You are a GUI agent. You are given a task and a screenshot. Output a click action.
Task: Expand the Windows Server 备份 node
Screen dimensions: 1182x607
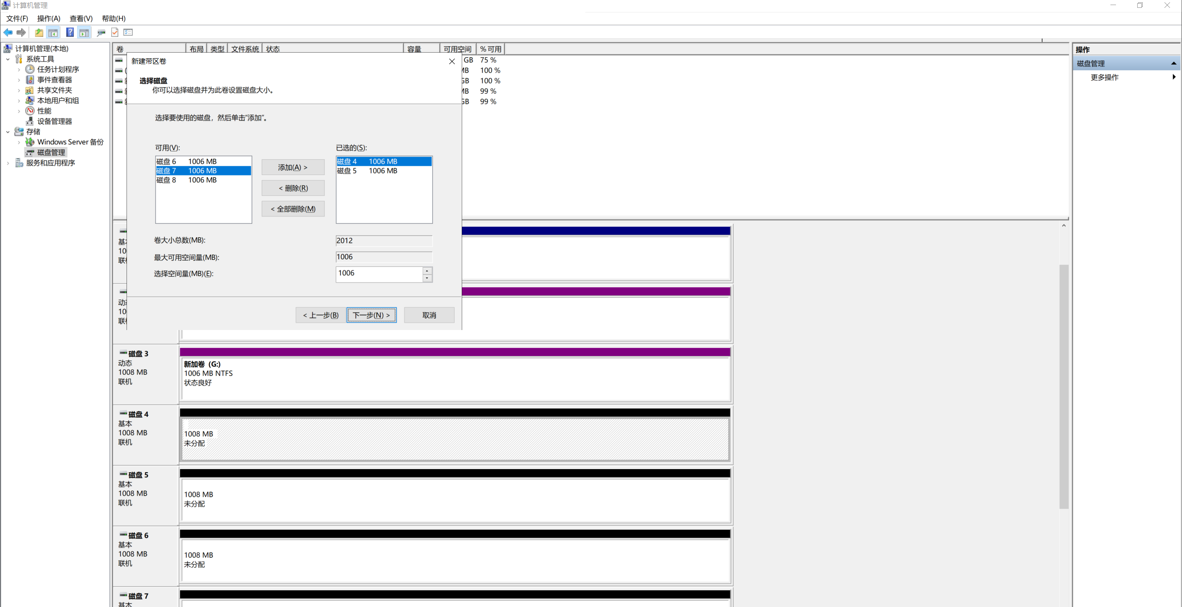tap(19, 142)
